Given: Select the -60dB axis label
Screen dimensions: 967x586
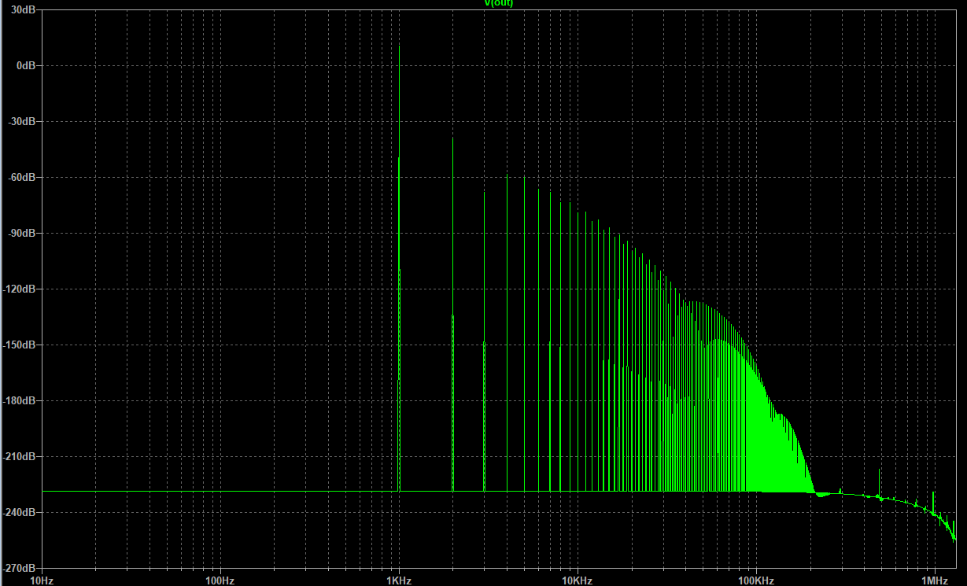Looking at the screenshot, I should point(24,178).
